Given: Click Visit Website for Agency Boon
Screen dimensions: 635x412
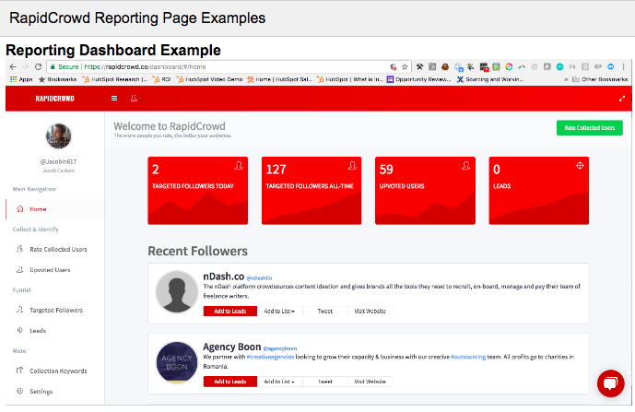Looking at the screenshot, I should tap(370, 381).
